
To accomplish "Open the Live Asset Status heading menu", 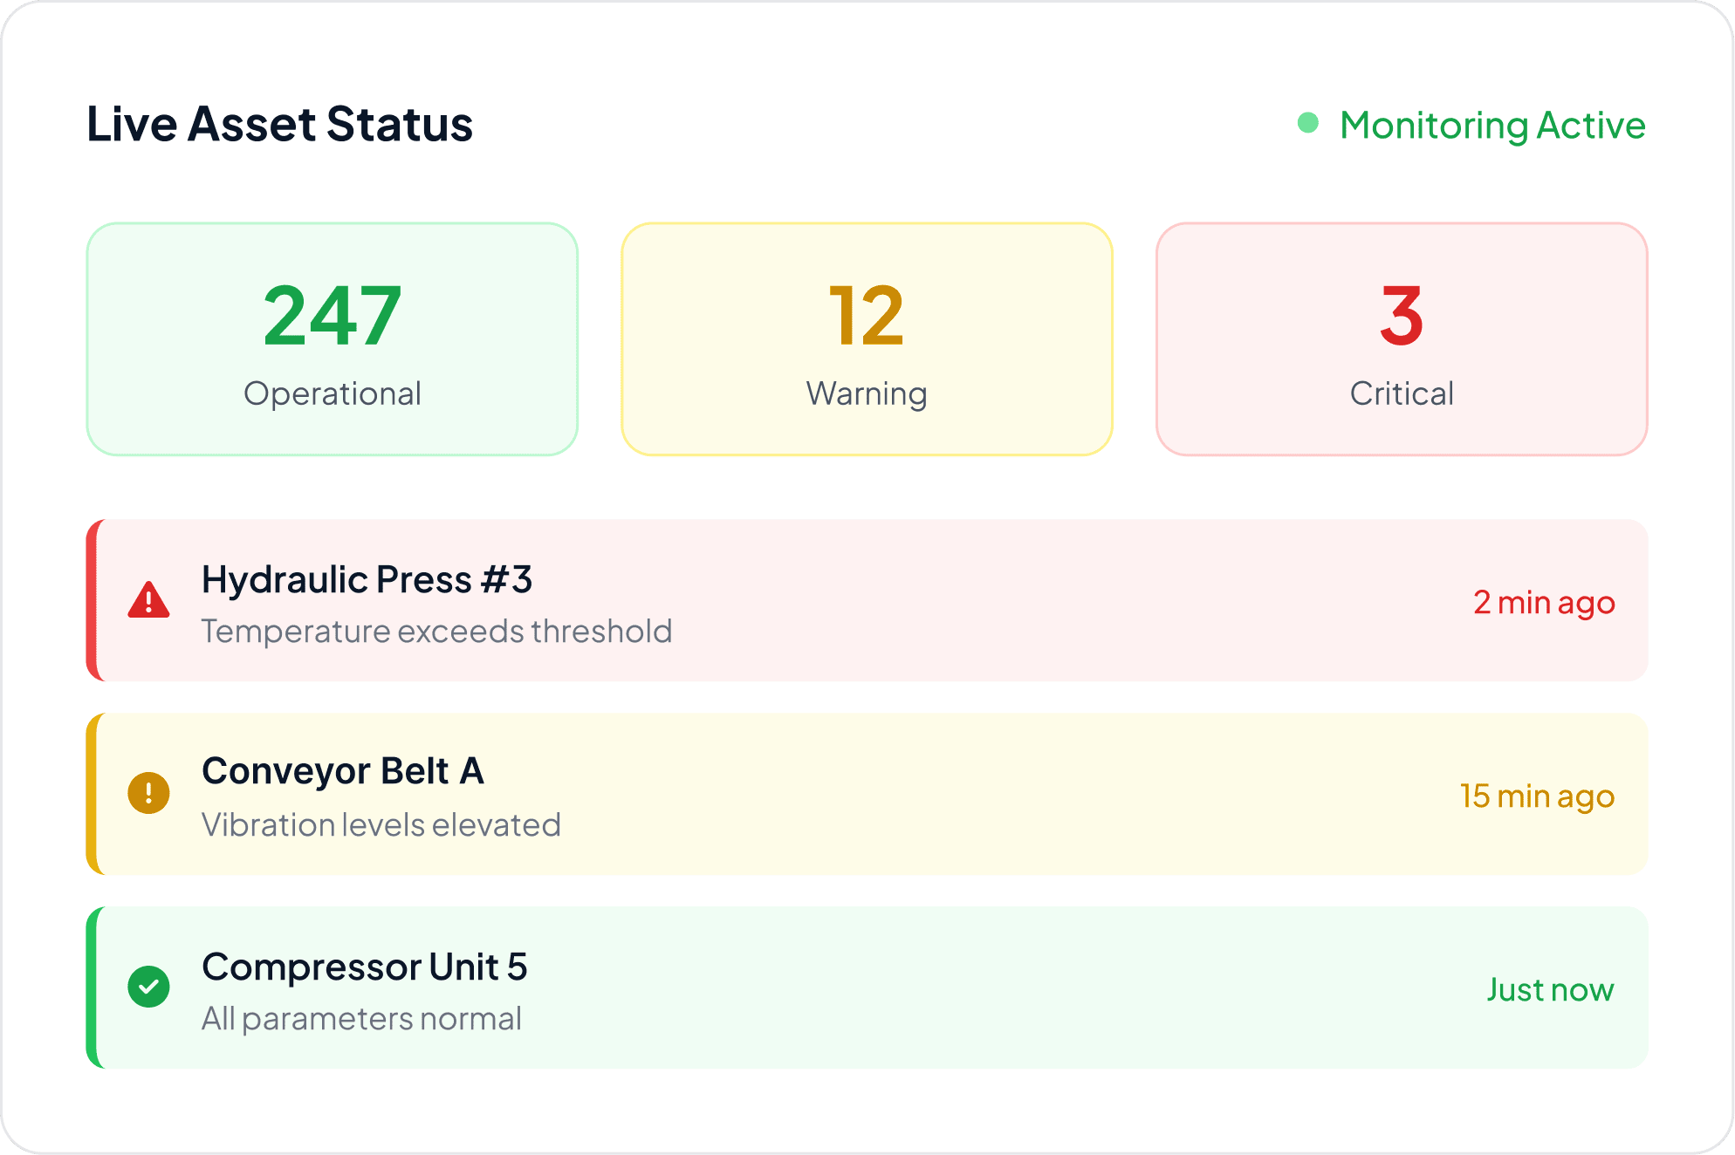I will [279, 123].
